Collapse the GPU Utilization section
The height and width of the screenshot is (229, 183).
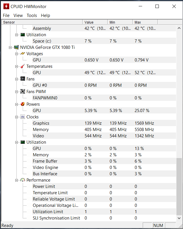point(17,142)
